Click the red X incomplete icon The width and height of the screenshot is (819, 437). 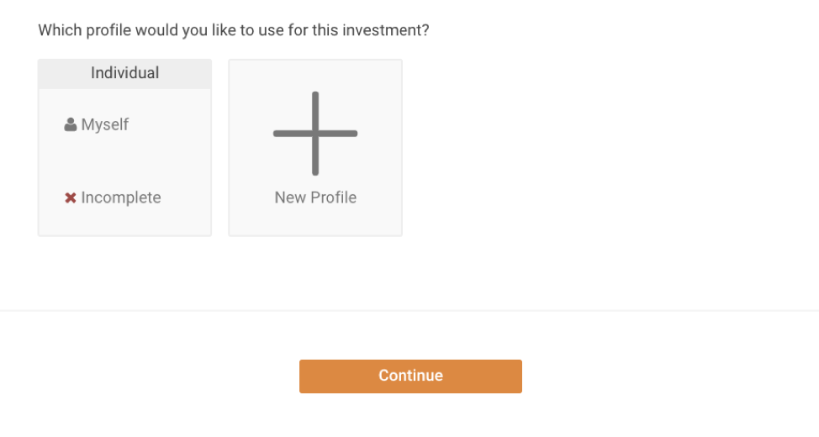point(71,197)
